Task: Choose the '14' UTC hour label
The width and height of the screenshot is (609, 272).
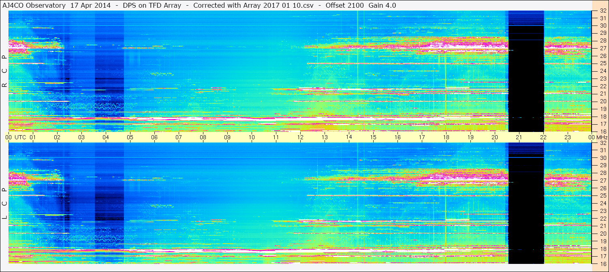Action: pyautogui.click(x=349, y=137)
